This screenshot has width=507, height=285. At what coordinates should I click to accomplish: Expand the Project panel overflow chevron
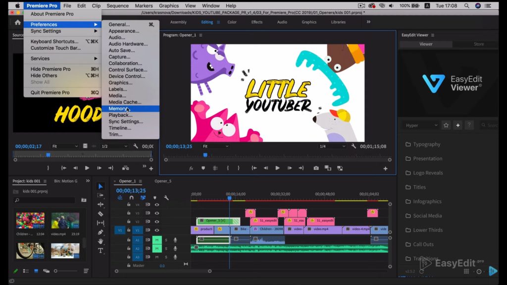pyautogui.click(x=88, y=181)
